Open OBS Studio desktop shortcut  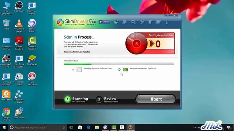pos(19,7)
